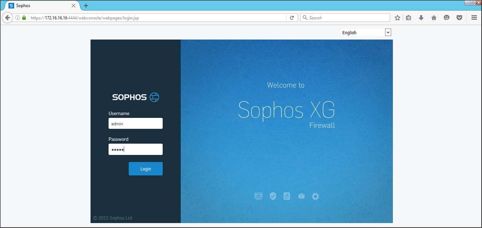Click the green padlock security icon

(24, 18)
